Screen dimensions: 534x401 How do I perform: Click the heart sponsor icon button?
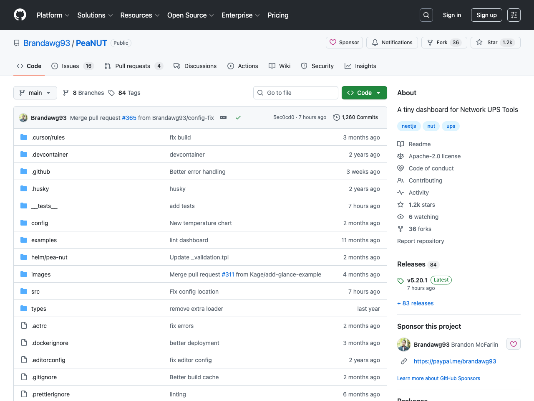coord(514,344)
